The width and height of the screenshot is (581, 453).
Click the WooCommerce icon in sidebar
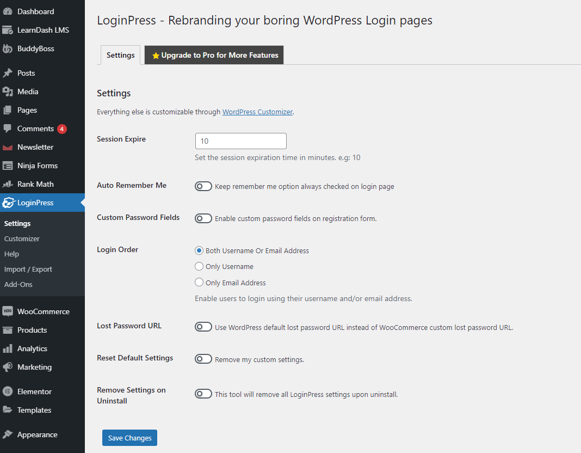pos(8,311)
